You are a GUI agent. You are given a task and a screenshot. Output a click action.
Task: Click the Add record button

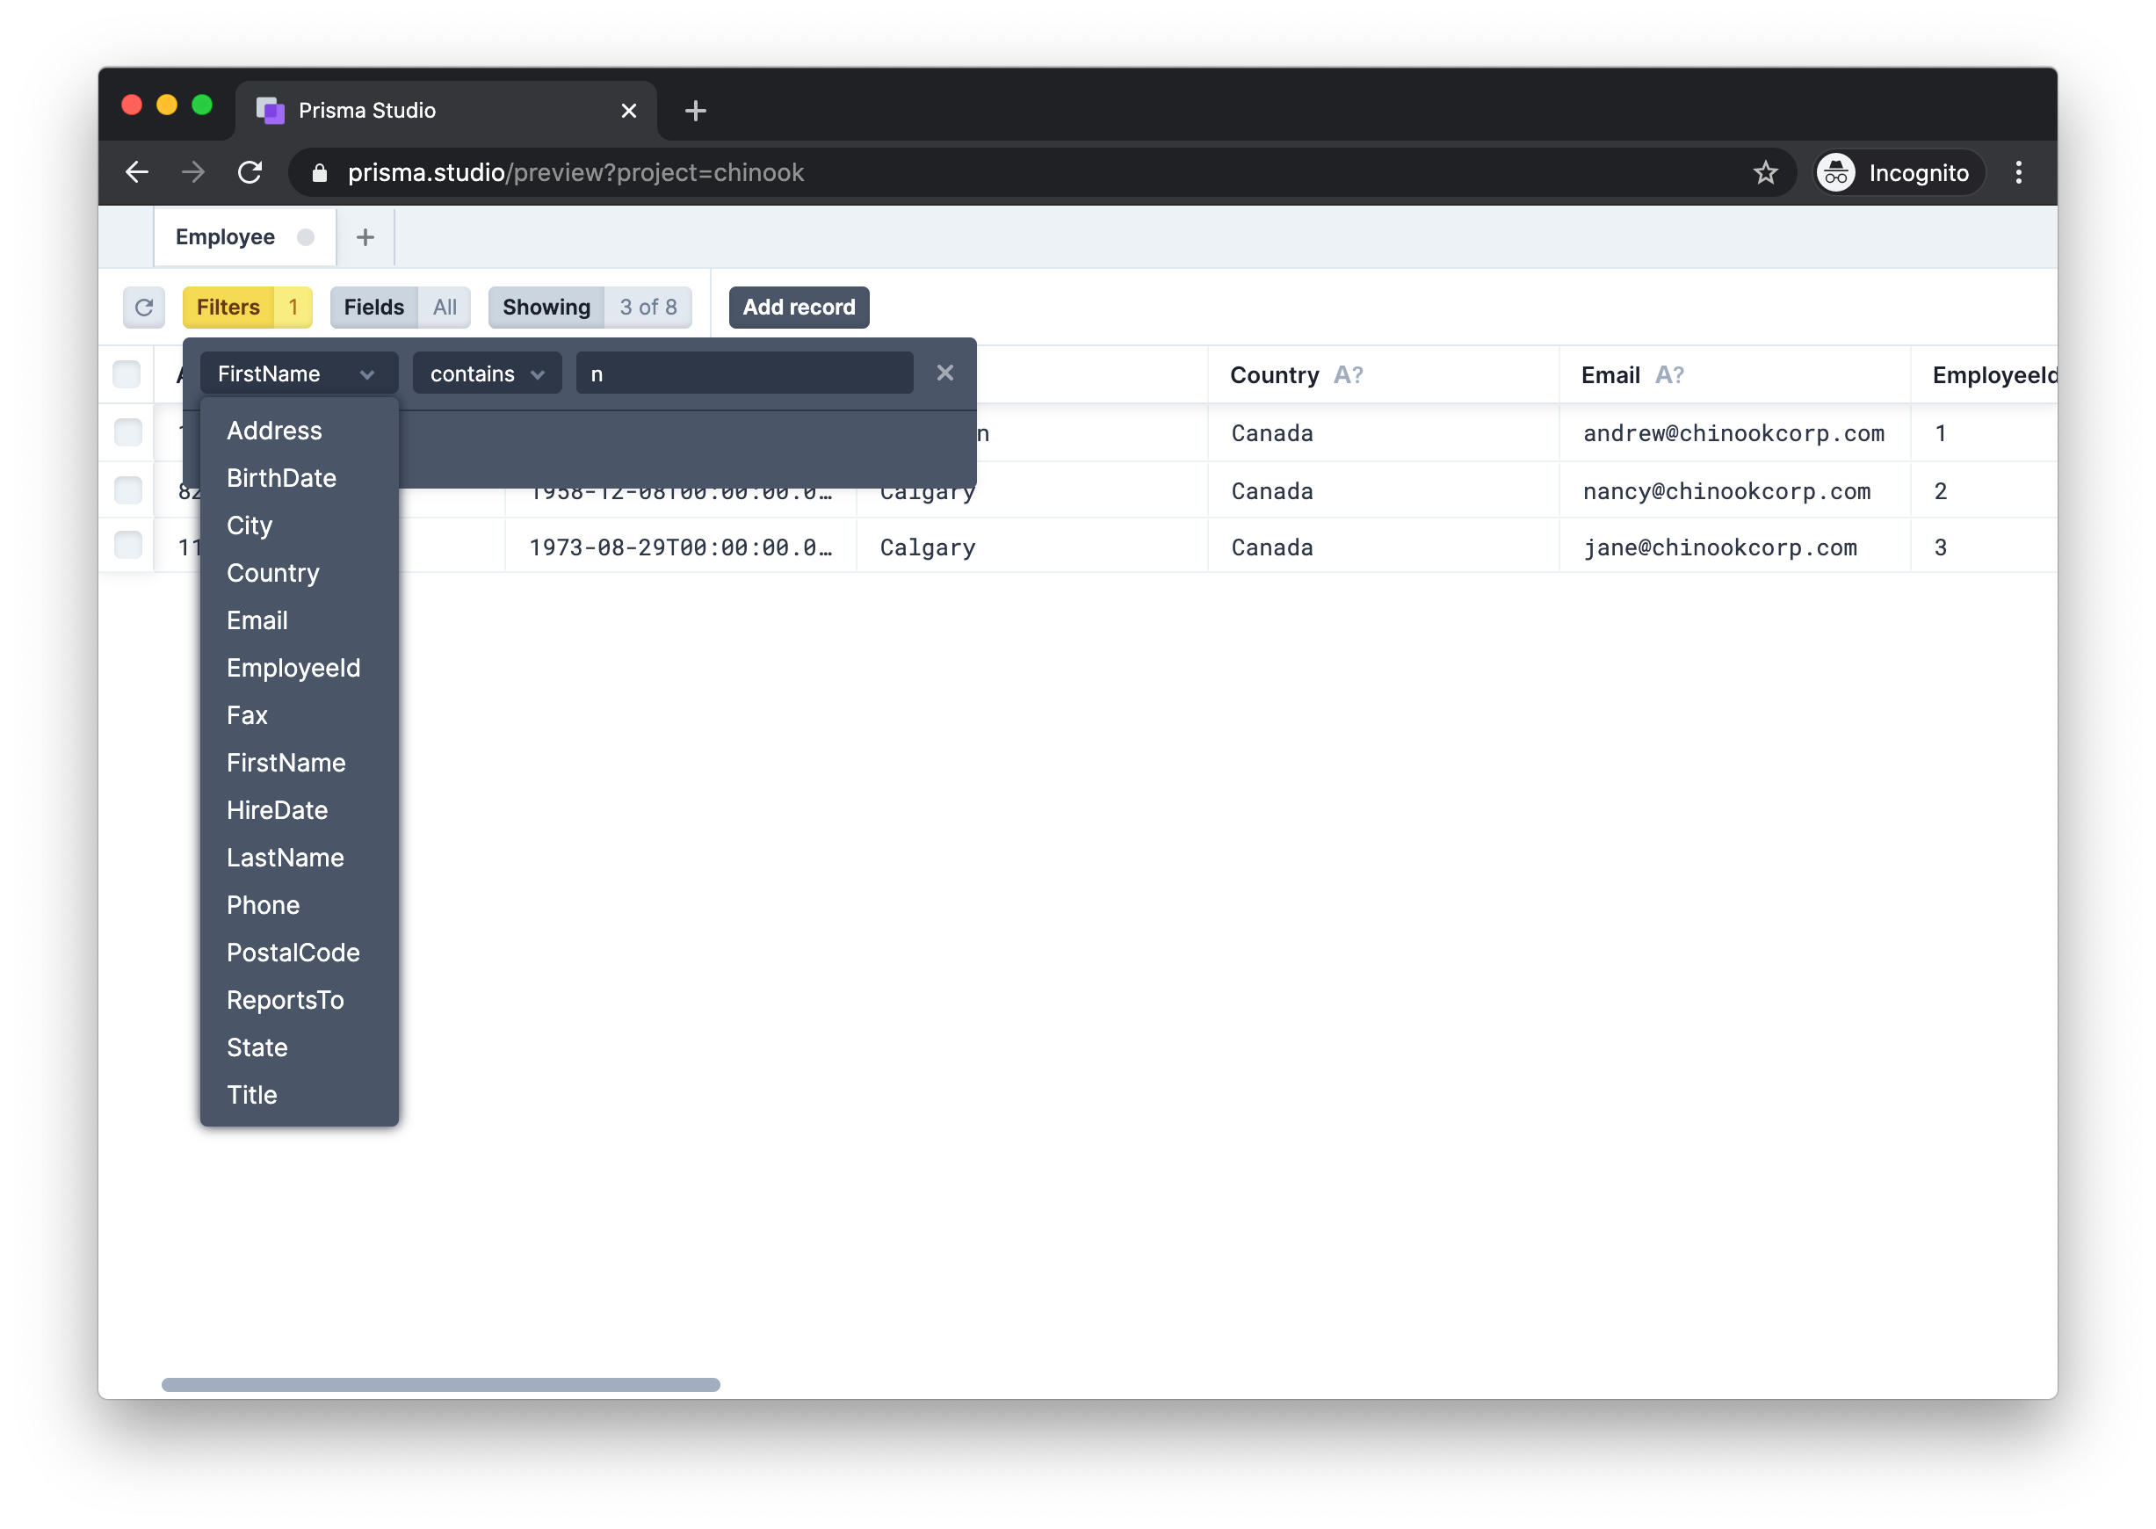tap(798, 307)
